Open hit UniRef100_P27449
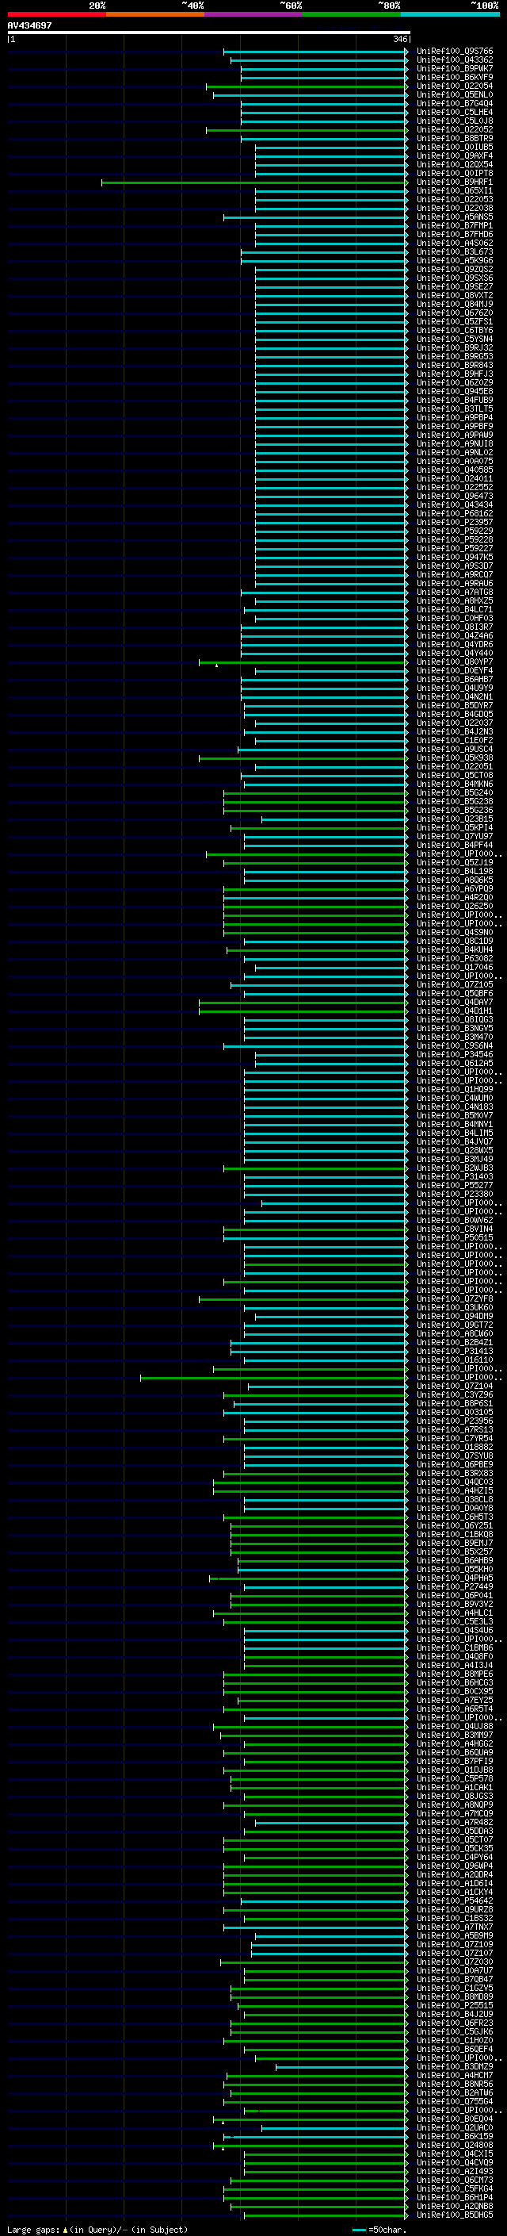This screenshot has width=507, height=2236. pyautogui.click(x=455, y=1588)
